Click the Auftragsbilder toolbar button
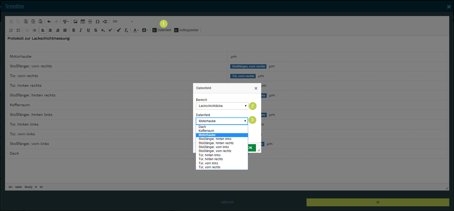The height and width of the screenshot is (211, 454). click(187, 30)
